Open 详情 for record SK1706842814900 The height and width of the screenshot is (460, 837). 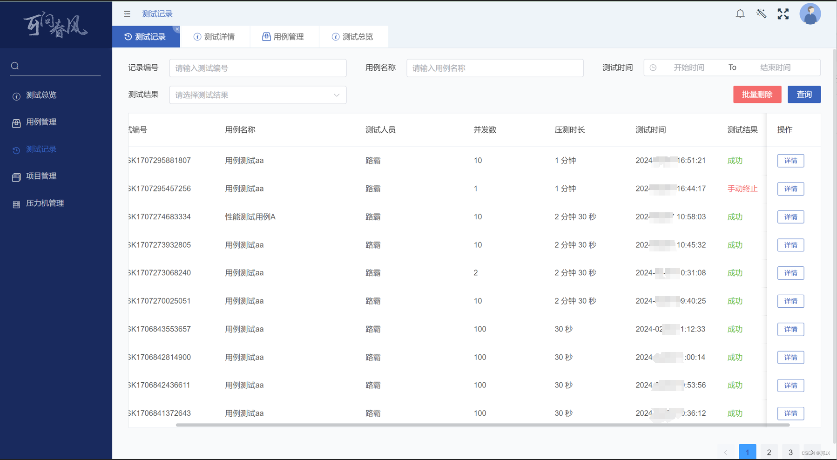tap(790, 358)
